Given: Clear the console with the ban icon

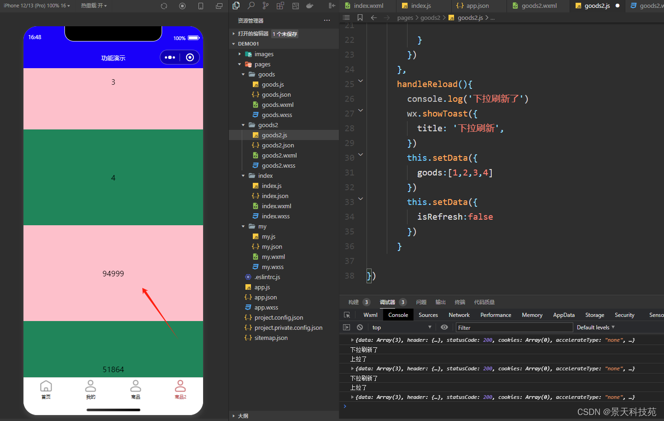Looking at the screenshot, I should point(360,327).
